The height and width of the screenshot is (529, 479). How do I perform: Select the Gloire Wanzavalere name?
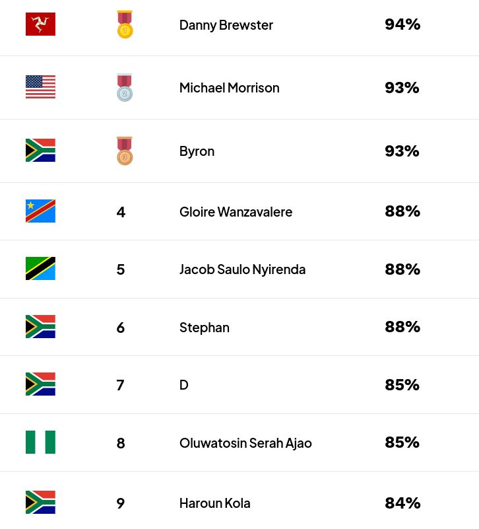[x=236, y=212]
